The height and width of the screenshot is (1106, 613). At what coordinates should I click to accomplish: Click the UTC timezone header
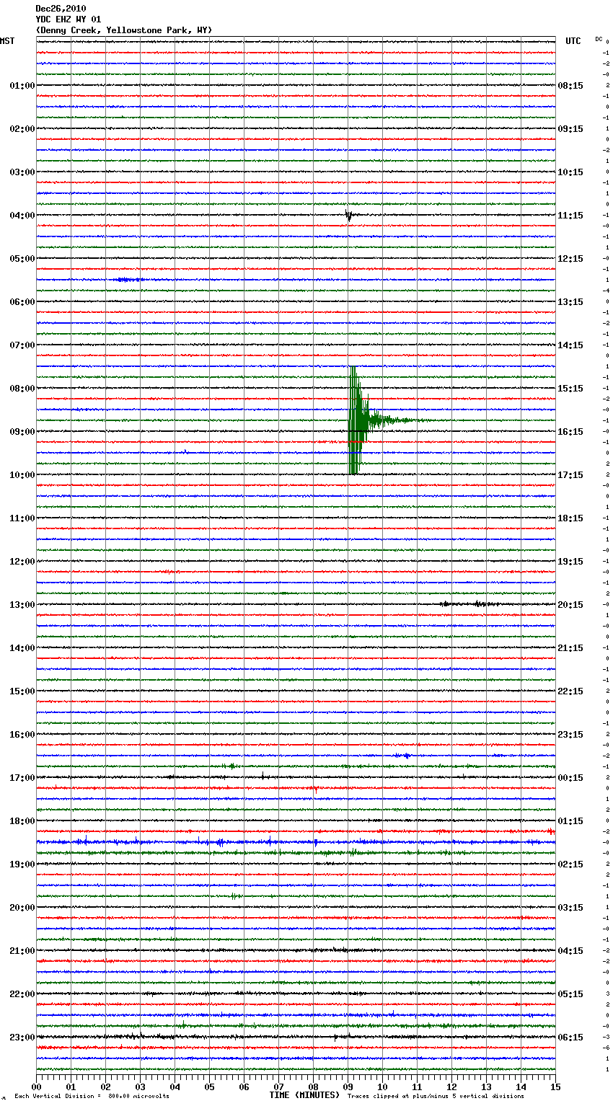point(573,41)
